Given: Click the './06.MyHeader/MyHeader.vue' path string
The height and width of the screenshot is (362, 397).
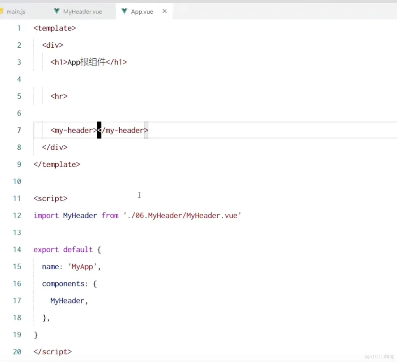Looking at the screenshot, I should click(182, 216).
